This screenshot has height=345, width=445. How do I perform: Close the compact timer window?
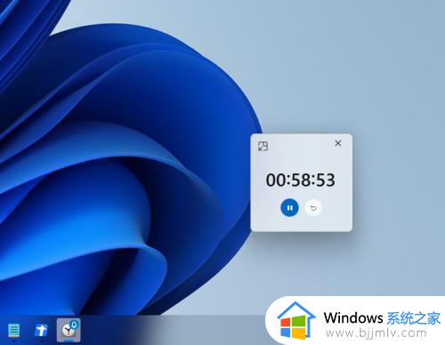point(338,143)
